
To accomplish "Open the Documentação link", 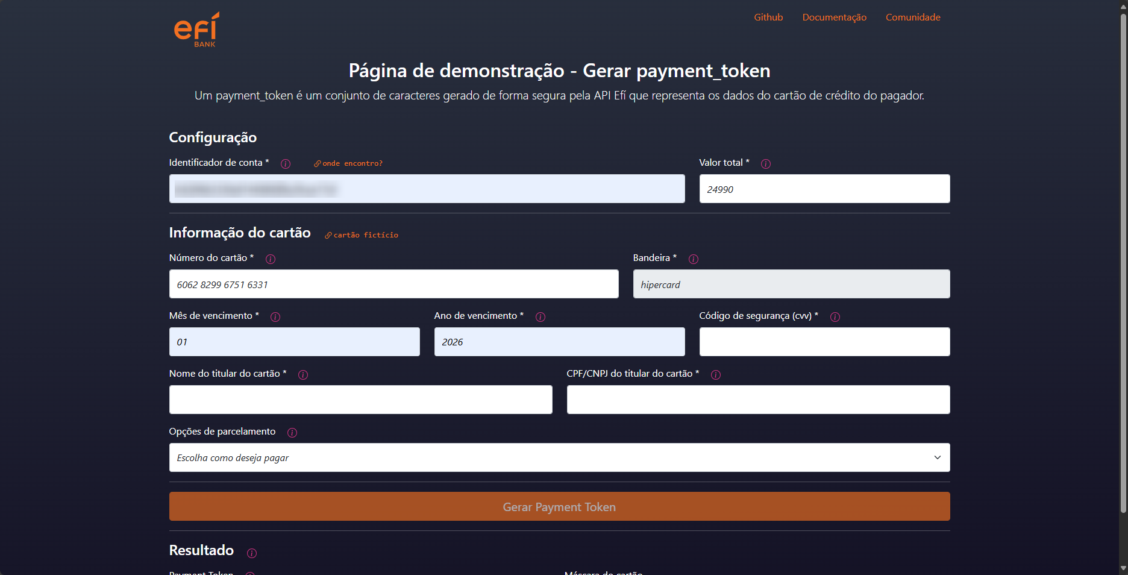I will point(834,17).
